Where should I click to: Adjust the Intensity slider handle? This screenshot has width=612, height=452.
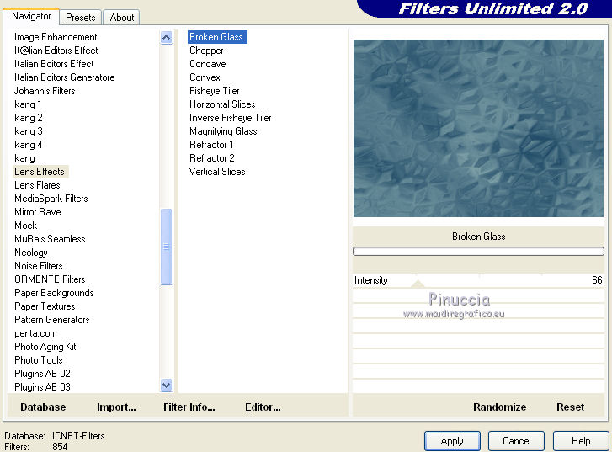[418, 284]
